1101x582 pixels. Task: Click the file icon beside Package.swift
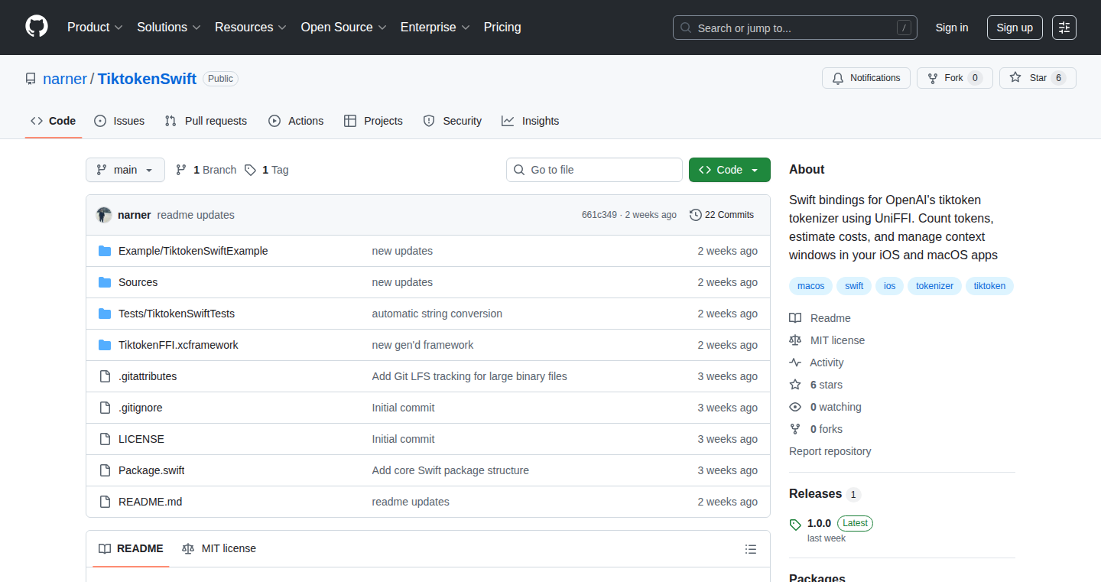(x=105, y=470)
